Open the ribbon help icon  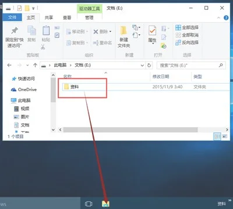pyautogui.click(x=226, y=18)
